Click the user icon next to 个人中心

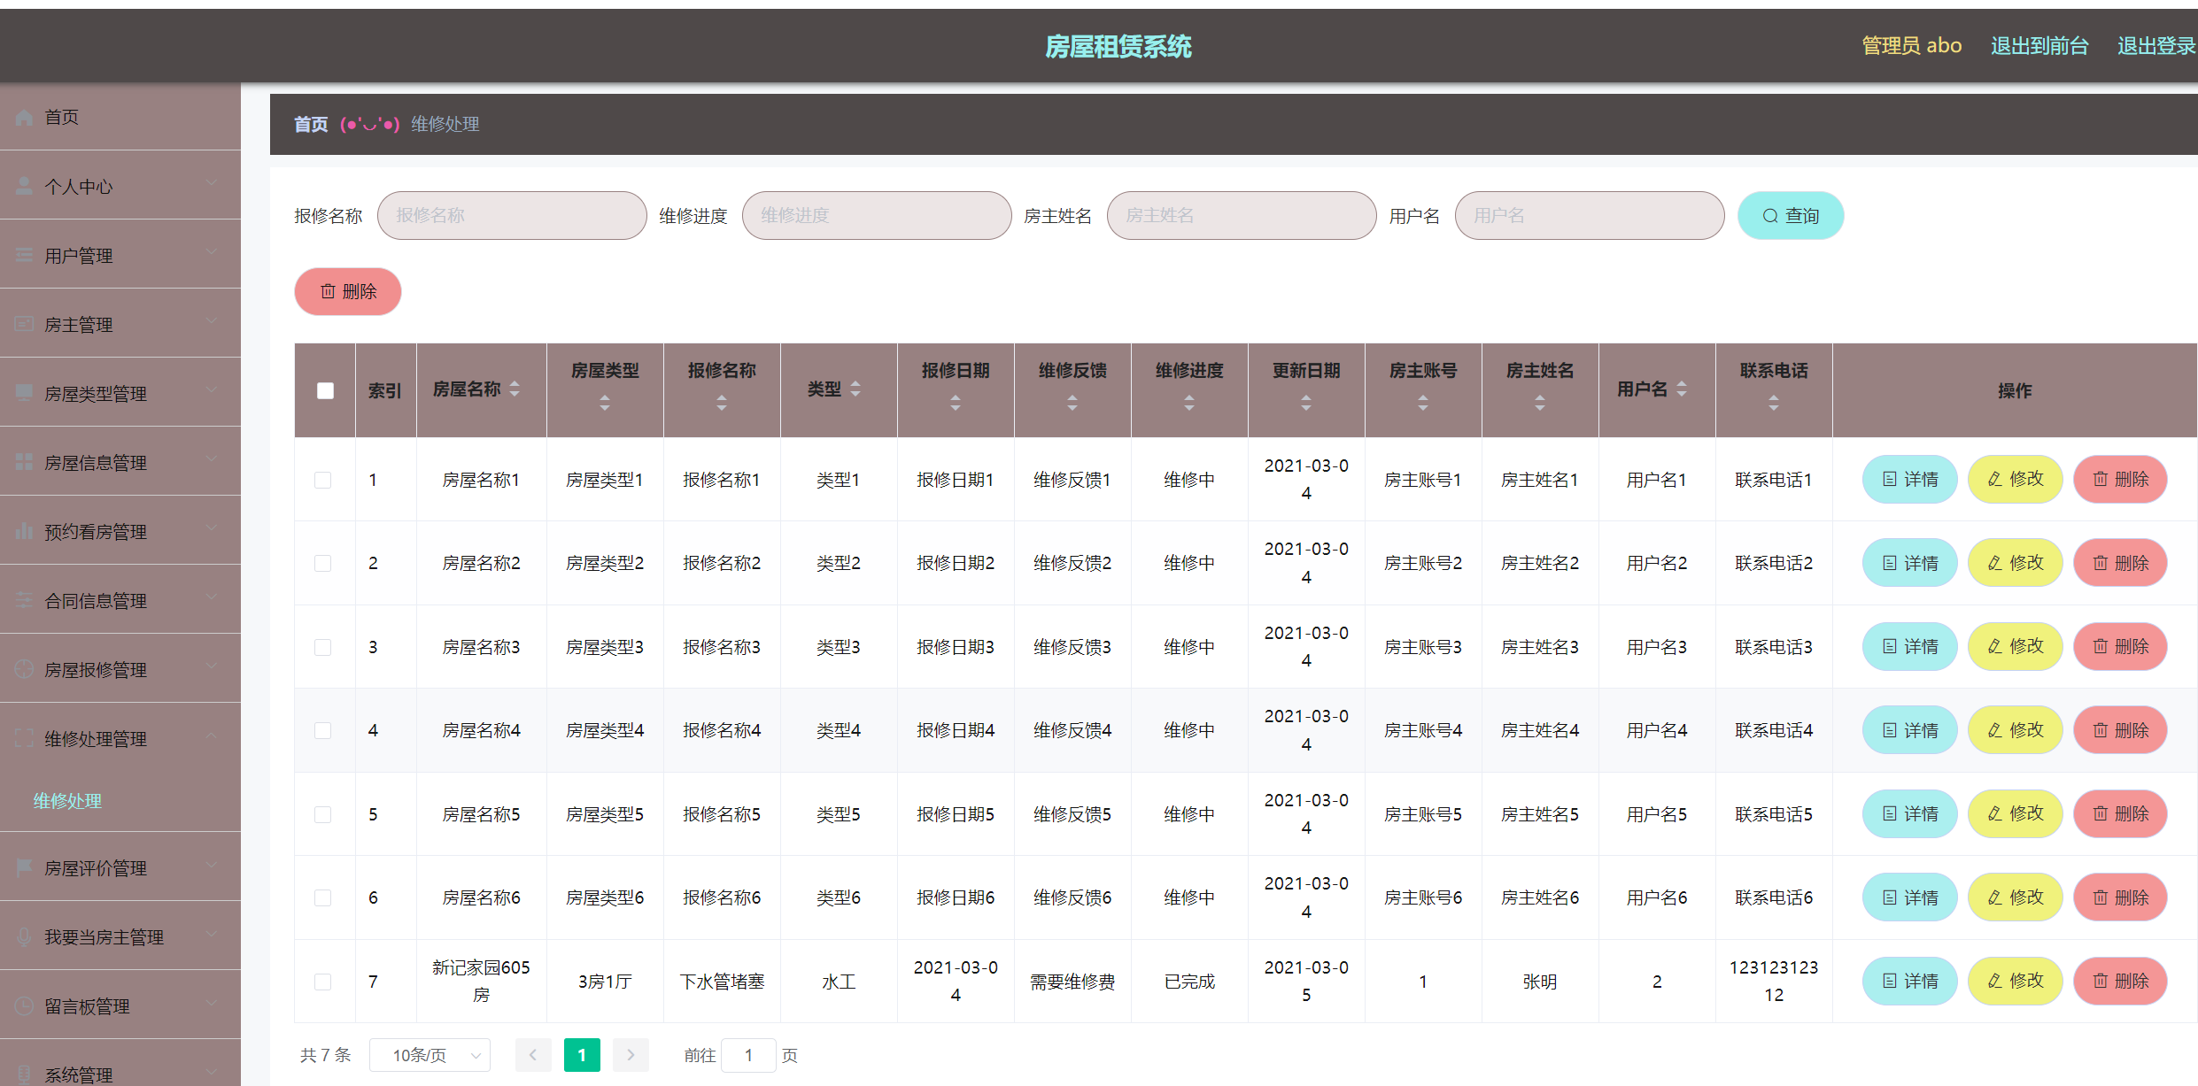point(24,187)
